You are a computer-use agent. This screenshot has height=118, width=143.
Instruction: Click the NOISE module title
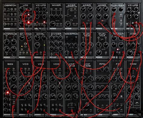41,34
